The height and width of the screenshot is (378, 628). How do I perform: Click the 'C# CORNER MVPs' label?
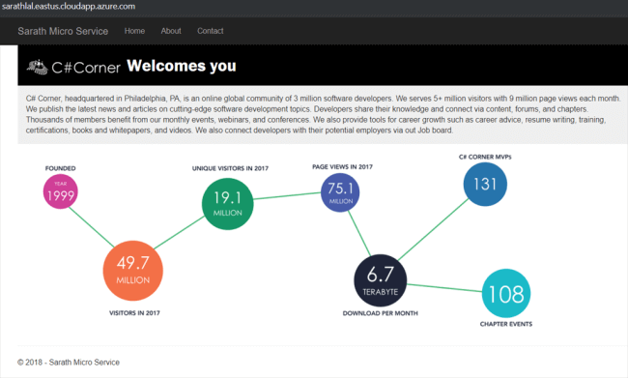(x=485, y=157)
